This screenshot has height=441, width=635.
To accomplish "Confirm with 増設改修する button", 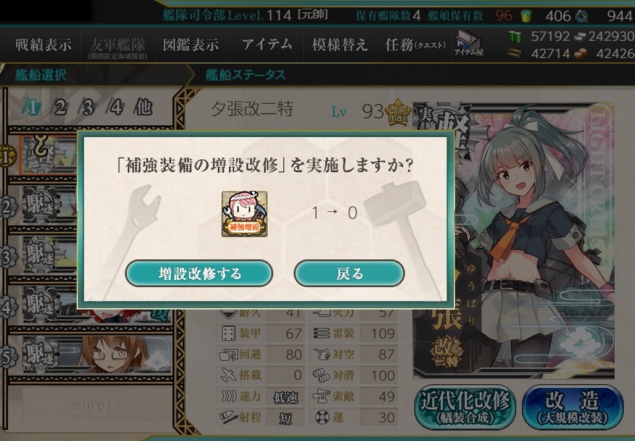I will [199, 274].
